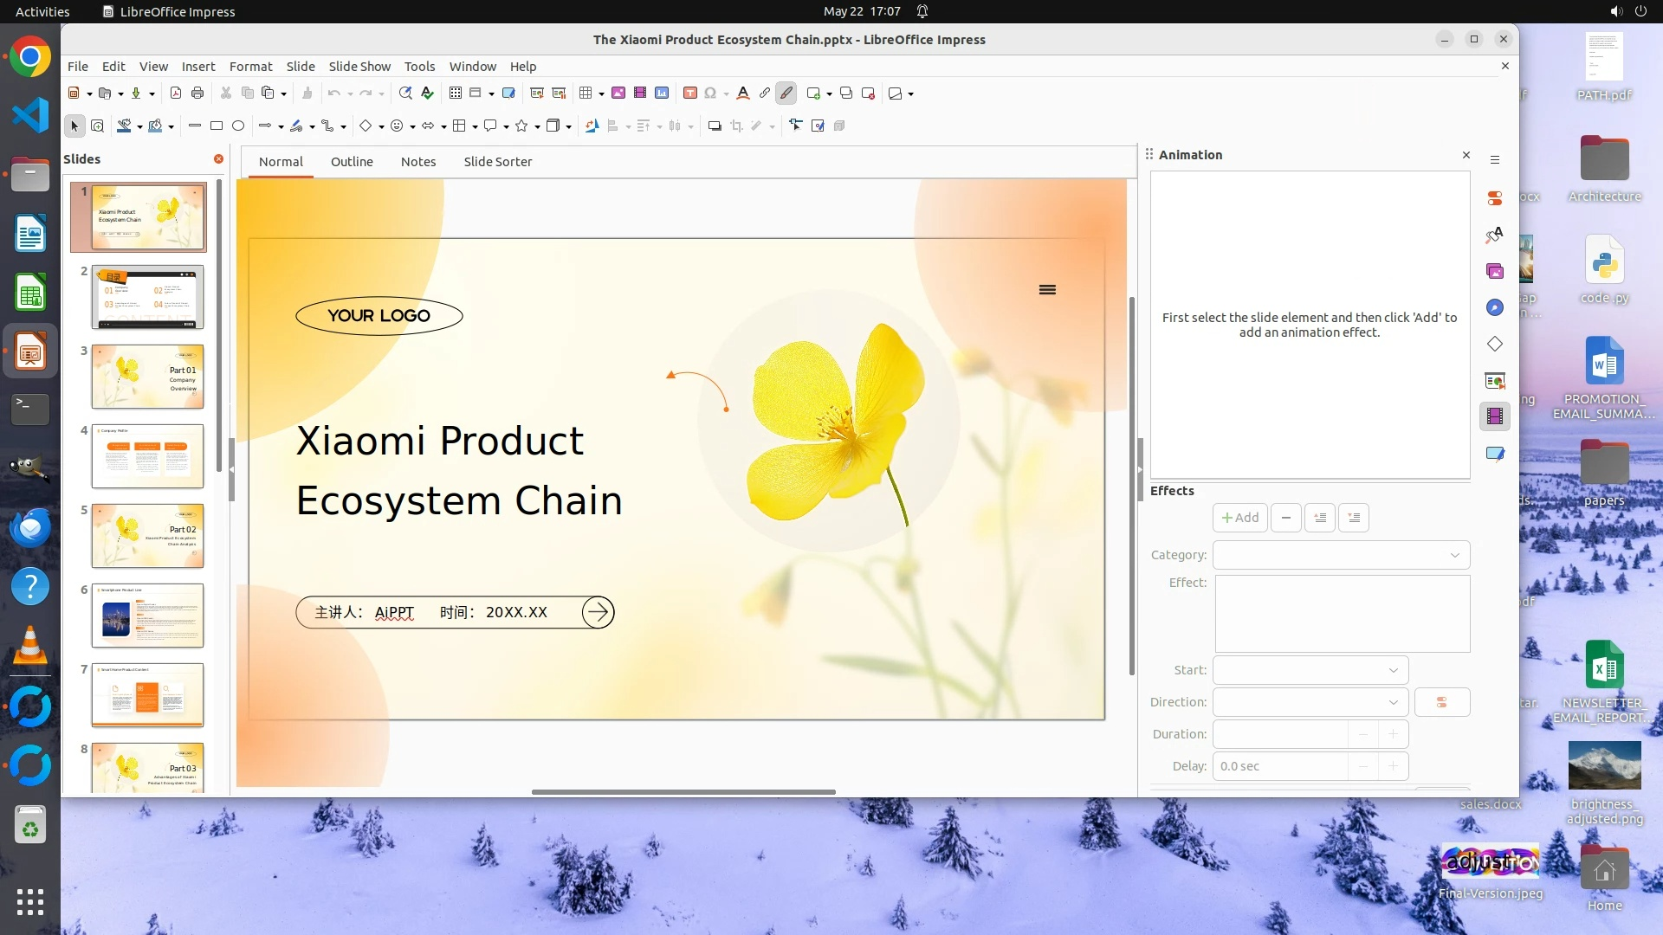Image resolution: width=1663 pixels, height=935 pixels.
Task: Toggle Show Draw Functions button
Action: coord(786,93)
